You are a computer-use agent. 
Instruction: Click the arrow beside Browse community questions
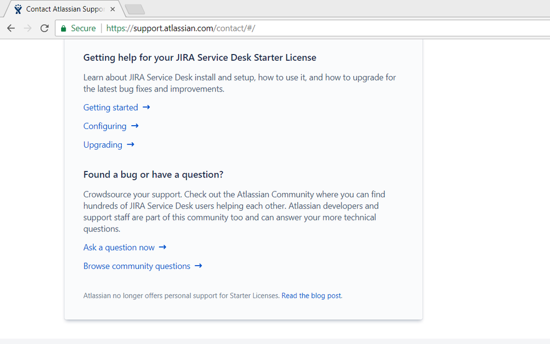[198, 266]
